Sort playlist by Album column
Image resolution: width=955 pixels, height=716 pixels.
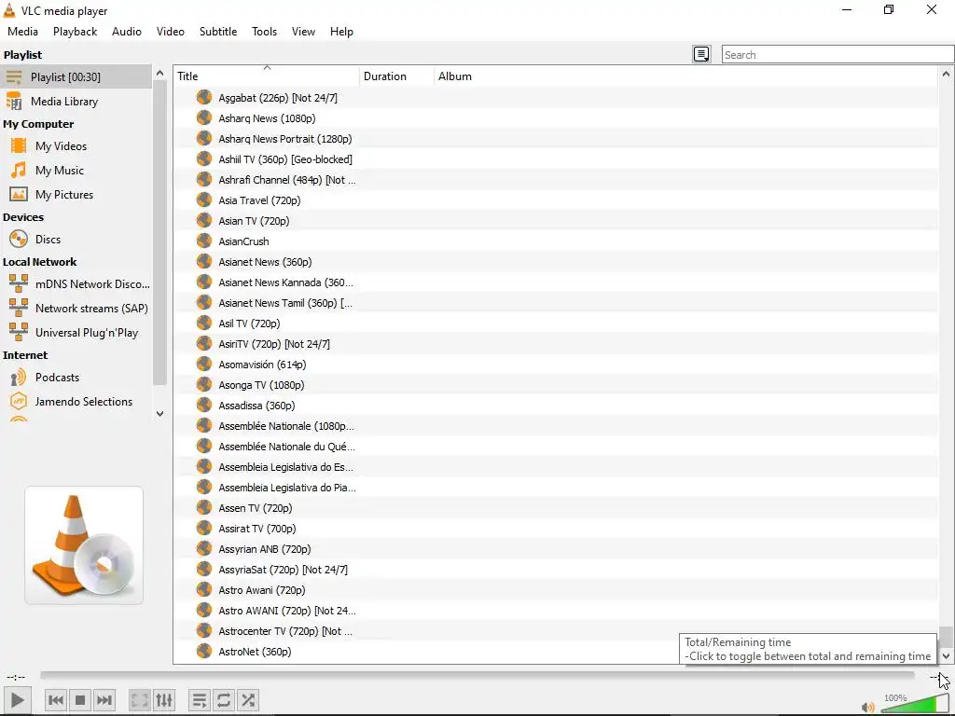pyautogui.click(x=685, y=76)
